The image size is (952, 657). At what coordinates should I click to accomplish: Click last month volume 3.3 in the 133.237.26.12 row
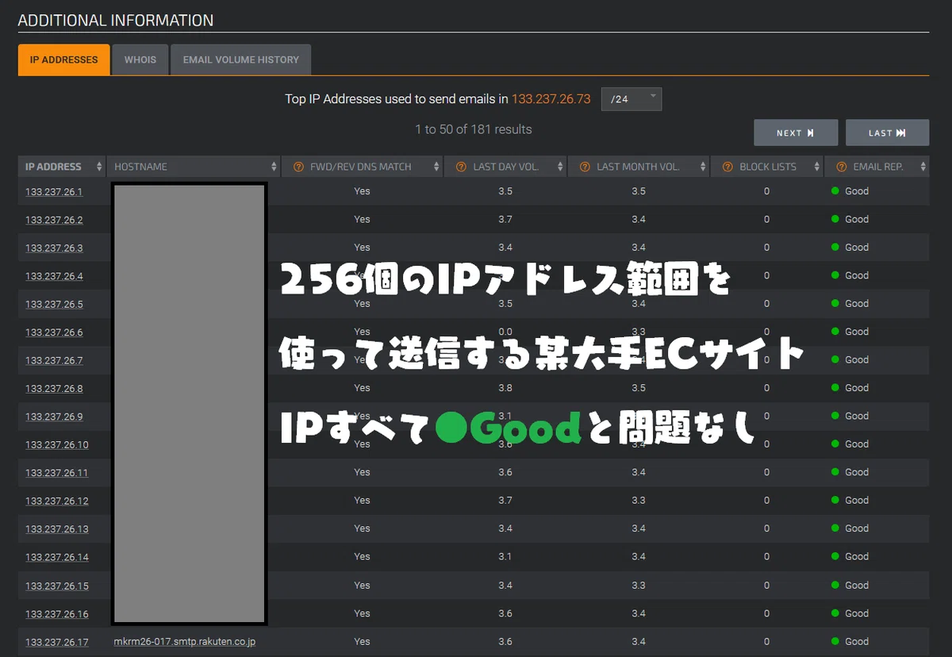(639, 501)
